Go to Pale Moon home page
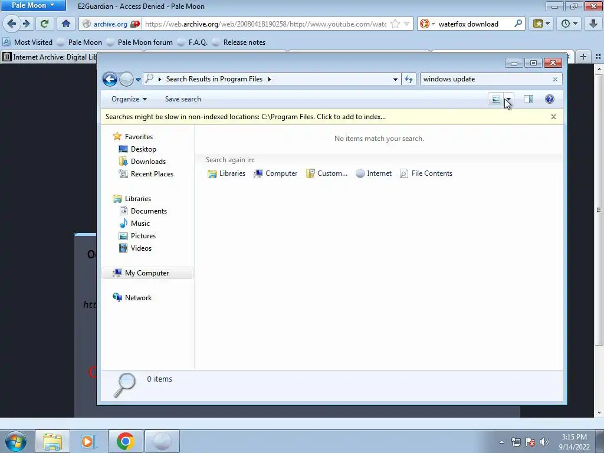 66,24
